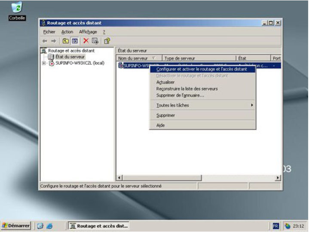309x232 pixels.
Task: Choose Supprimer in the context menu
Action: pos(202,116)
